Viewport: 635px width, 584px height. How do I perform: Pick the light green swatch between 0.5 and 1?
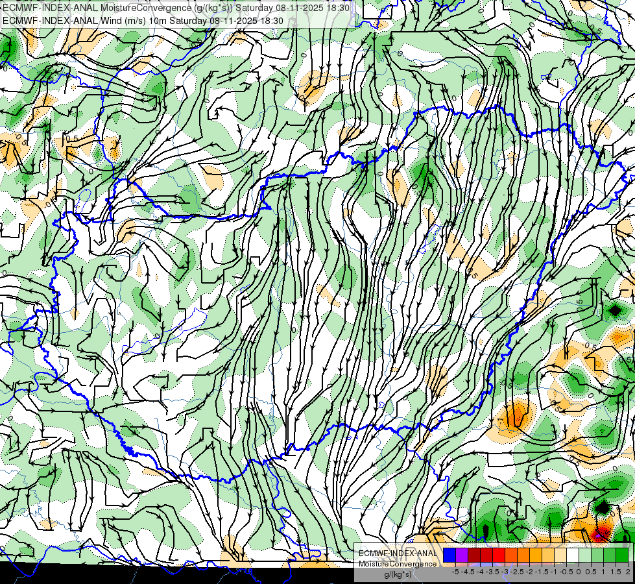597,555
